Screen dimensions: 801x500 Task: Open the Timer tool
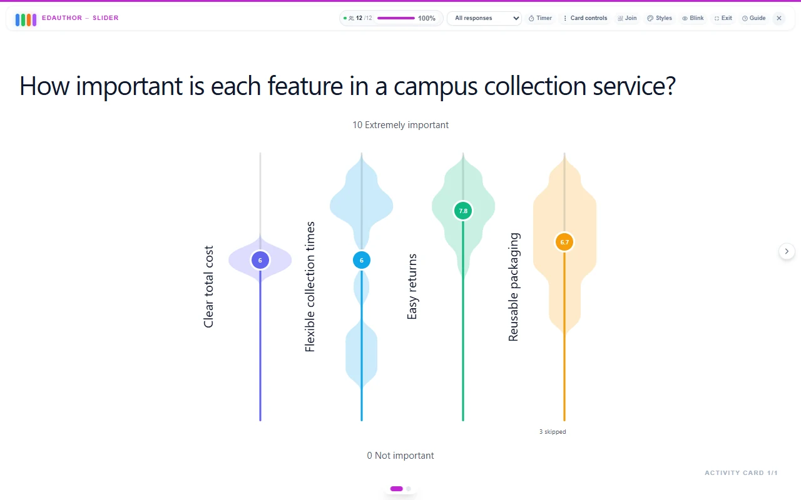(x=540, y=18)
